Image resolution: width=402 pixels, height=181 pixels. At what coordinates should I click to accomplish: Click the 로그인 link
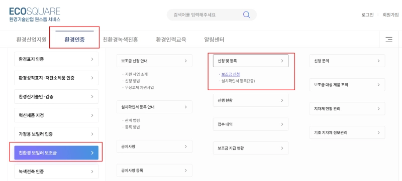click(x=367, y=15)
